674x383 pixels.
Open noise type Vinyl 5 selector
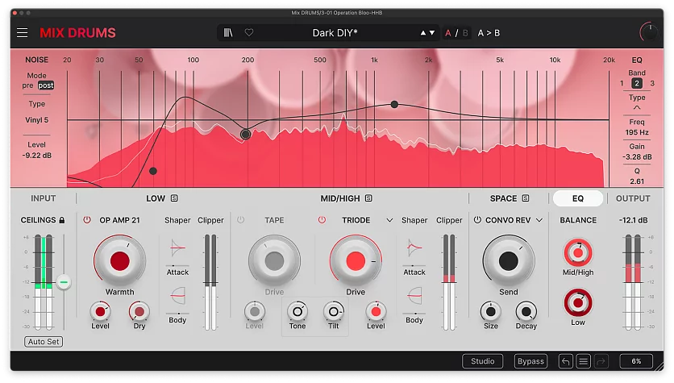pyautogui.click(x=36, y=120)
